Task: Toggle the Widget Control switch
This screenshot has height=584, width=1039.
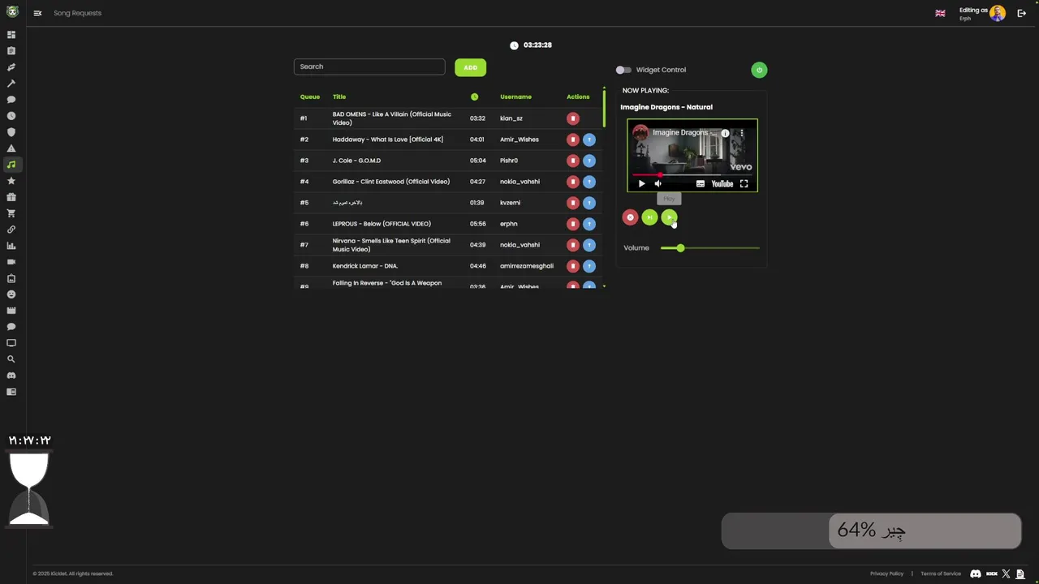Action: click(623, 70)
